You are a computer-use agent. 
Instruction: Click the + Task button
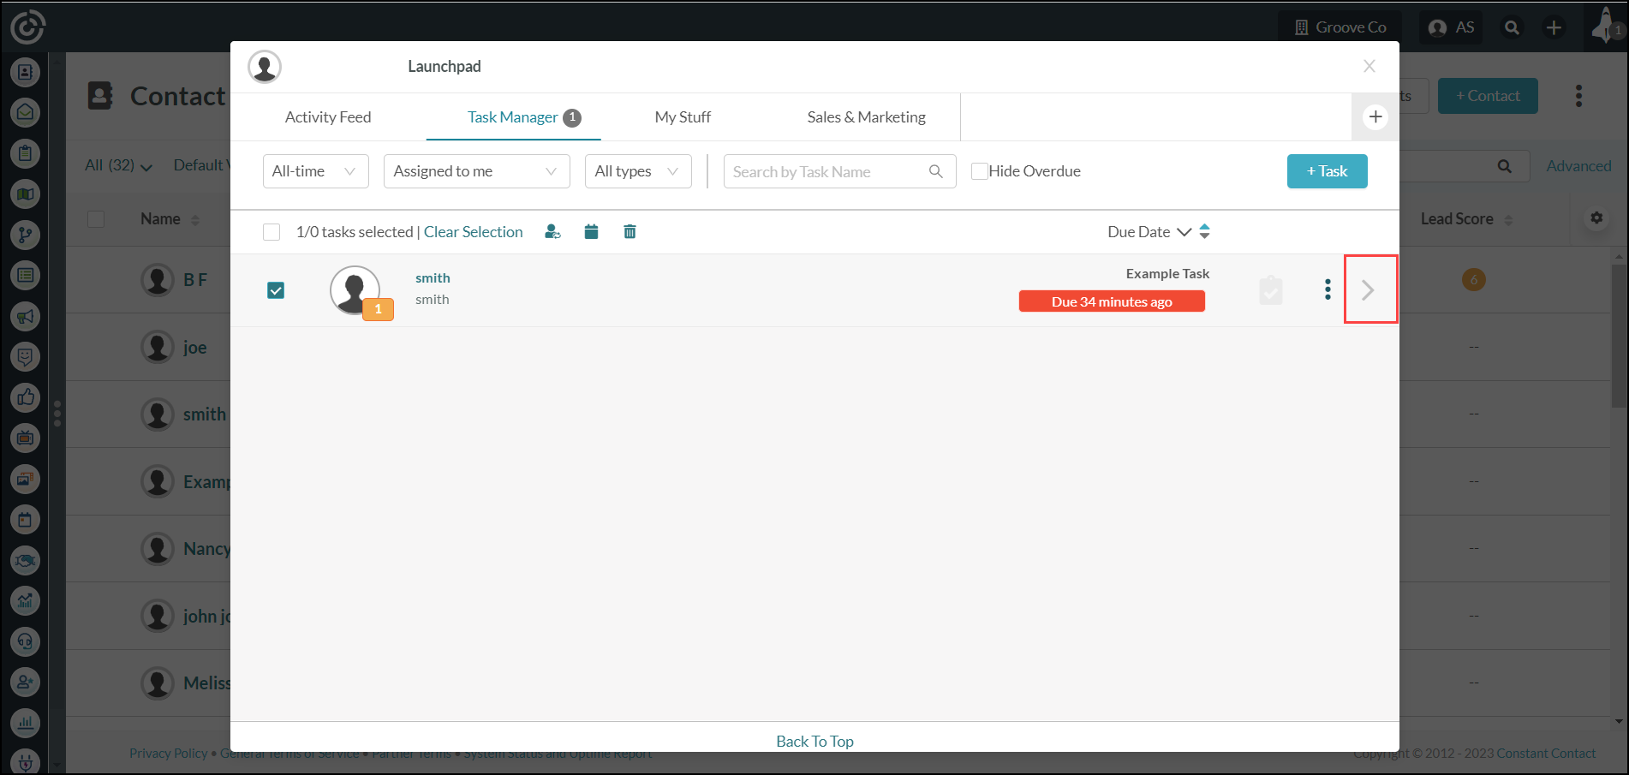click(1327, 171)
